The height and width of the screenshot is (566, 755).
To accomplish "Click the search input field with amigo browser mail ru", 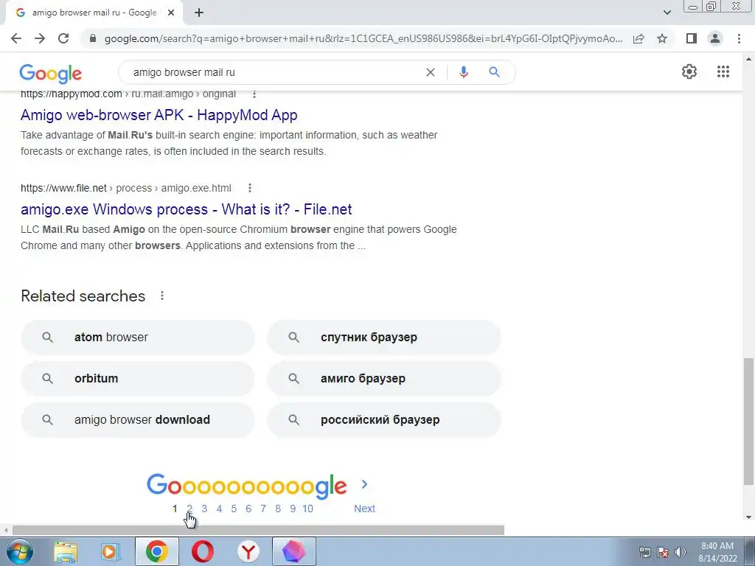I will pyautogui.click(x=274, y=72).
